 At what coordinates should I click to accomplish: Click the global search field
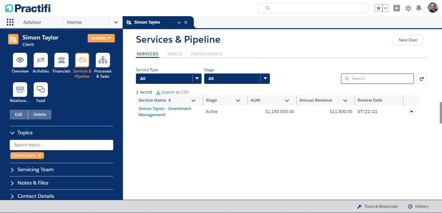(x=313, y=8)
